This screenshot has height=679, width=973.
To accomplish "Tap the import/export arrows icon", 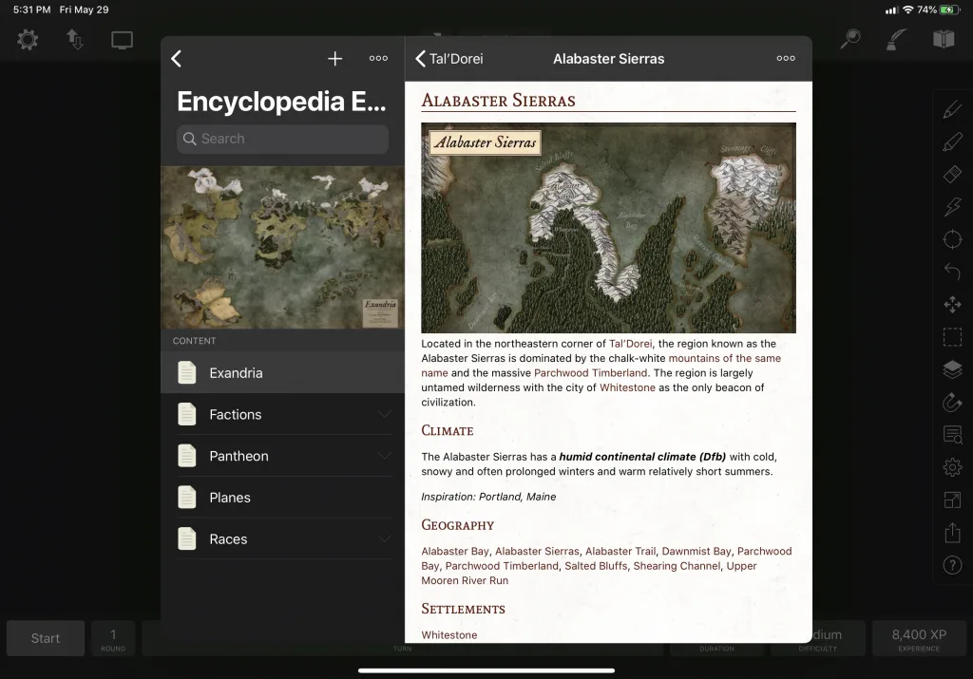I will [x=74, y=40].
